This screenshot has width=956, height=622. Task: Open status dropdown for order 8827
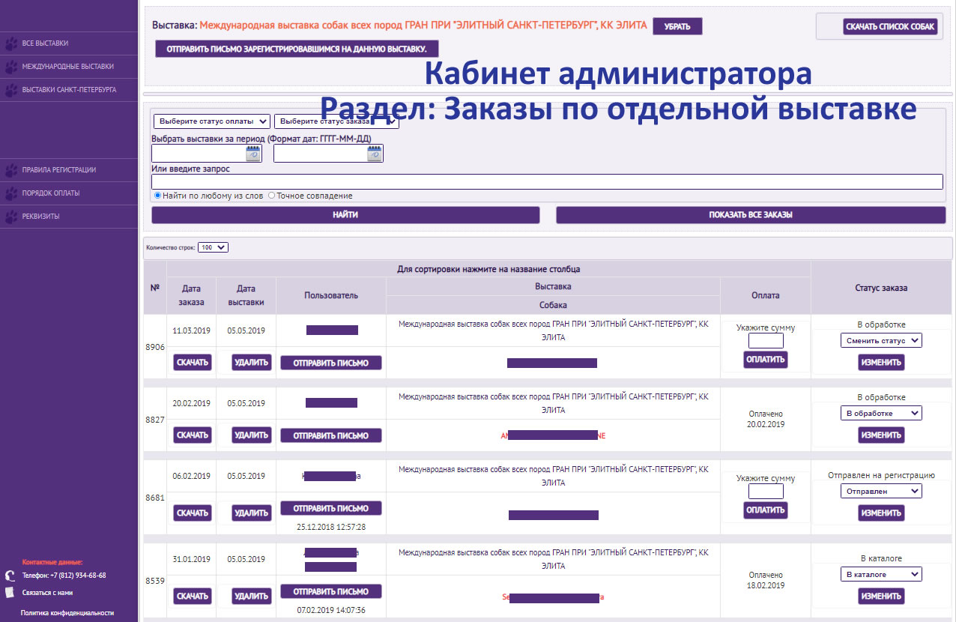click(x=881, y=413)
